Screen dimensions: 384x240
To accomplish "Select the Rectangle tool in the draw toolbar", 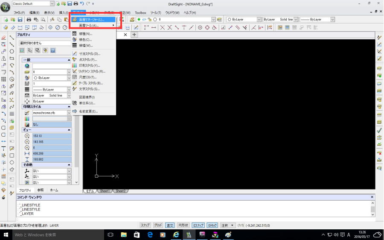I will (12, 59).
